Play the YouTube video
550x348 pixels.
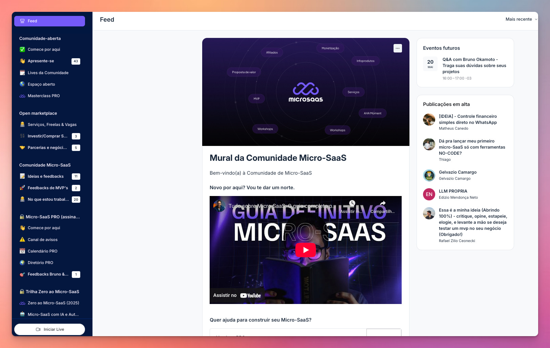tap(305, 250)
